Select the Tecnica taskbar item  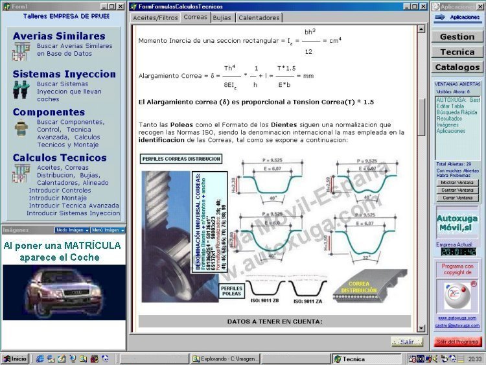pos(367,359)
